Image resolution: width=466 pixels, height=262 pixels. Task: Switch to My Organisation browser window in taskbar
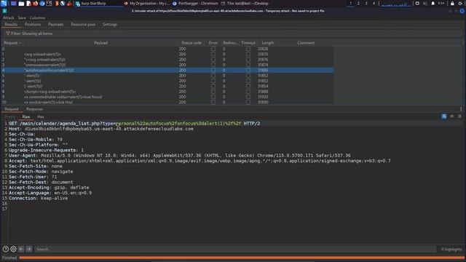click(x=147, y=4)
